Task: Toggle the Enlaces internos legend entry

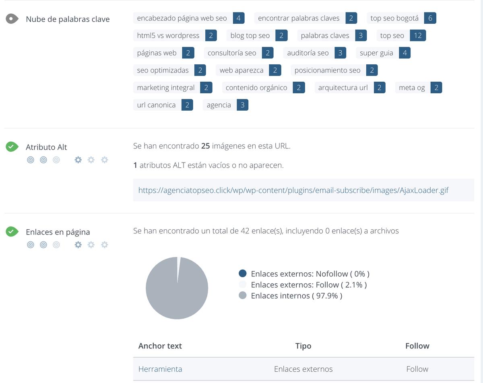Action: (x=296, y=296)
